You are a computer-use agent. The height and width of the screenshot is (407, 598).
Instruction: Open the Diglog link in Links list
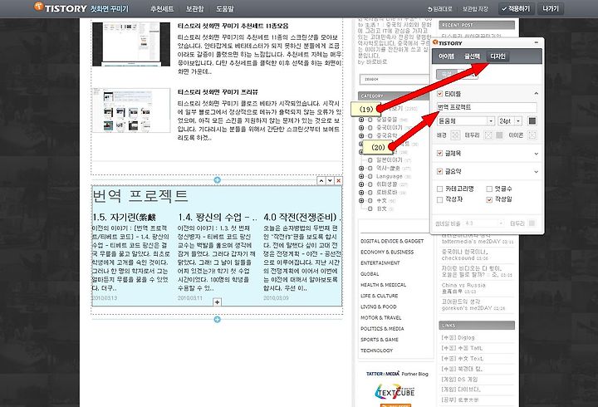[x=458, y=337]
